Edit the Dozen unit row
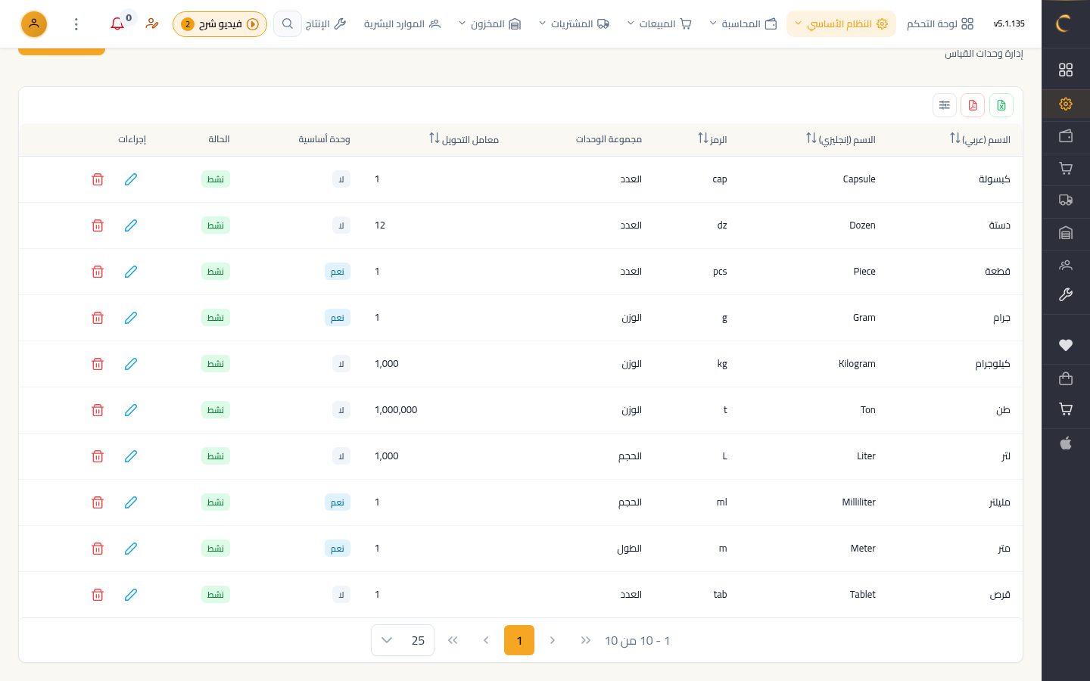The height and width of the screenshot is (681, 1090). pos(131,225)
